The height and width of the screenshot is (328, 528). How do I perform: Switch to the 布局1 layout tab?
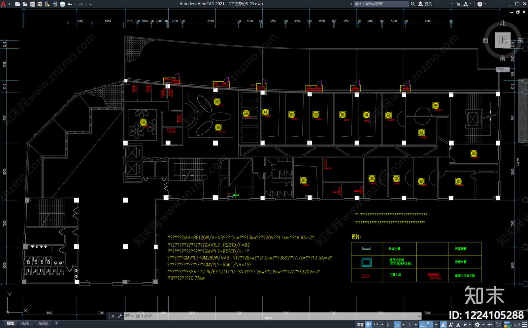click(26, 323)
